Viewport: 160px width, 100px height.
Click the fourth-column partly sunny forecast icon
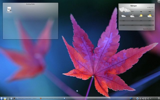(x=149, y=16)
